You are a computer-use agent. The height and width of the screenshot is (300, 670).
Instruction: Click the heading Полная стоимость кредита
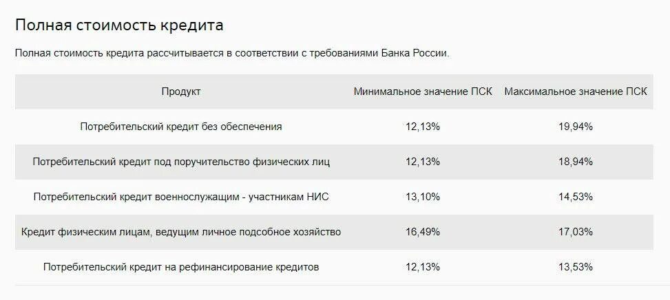tap(119, 25)
